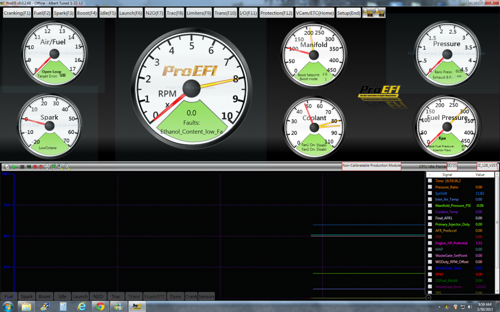
Task: Open Google Chrome from the taskbar
Action: pos(100,307)
